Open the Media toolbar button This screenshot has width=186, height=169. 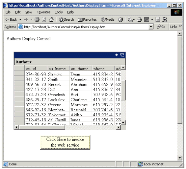[x=108, y=19]
